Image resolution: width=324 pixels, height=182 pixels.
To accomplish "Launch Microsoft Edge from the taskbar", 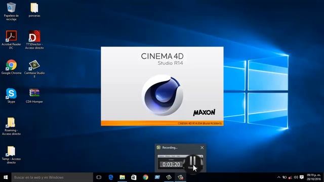I will coord(111,177).
